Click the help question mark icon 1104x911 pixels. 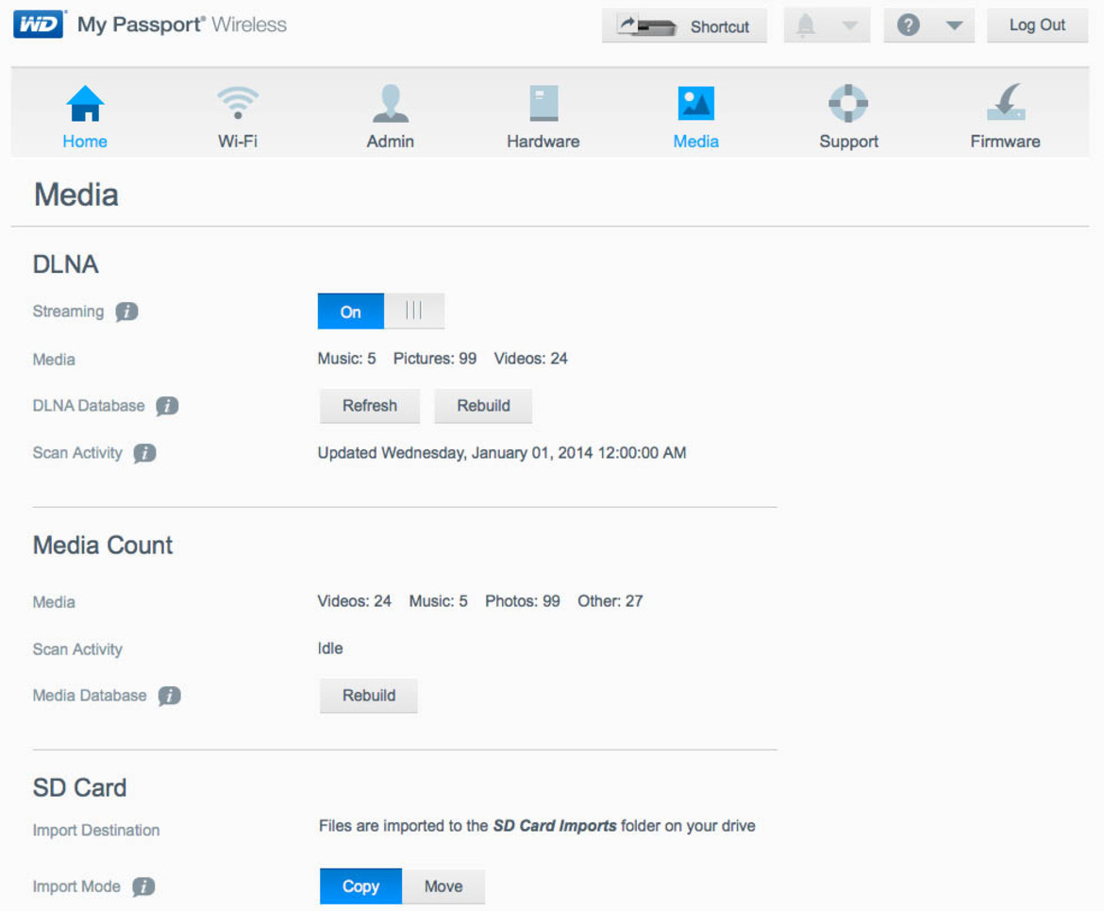pos(909,25)
